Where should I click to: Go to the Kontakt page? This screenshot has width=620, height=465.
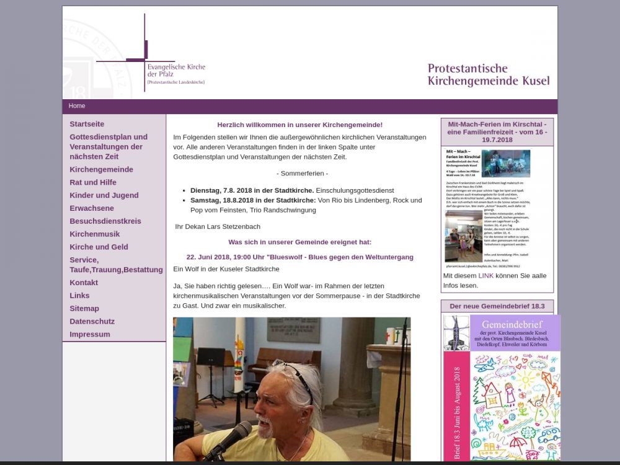click(84, 283)
